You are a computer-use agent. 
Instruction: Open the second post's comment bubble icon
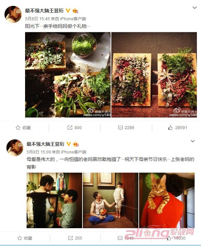120,238
